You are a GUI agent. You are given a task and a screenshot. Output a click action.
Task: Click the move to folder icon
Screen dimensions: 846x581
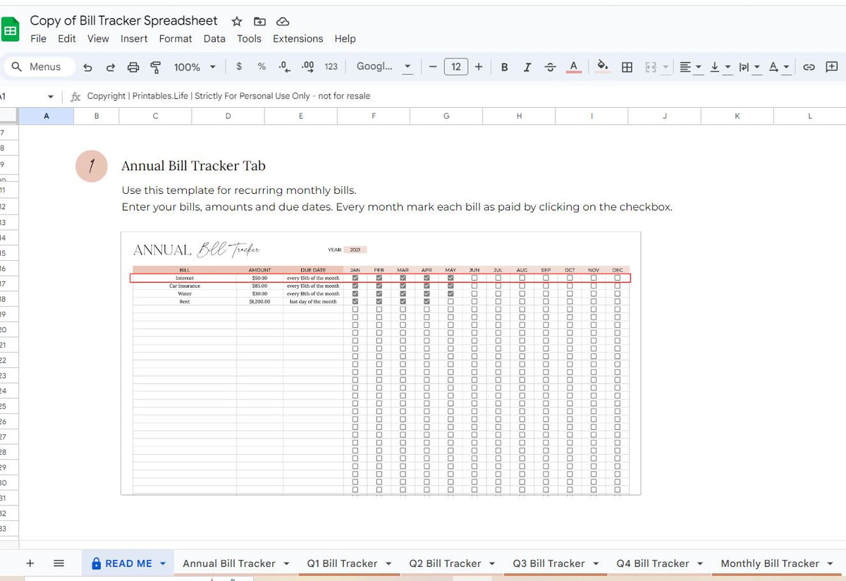pos(259,21)
